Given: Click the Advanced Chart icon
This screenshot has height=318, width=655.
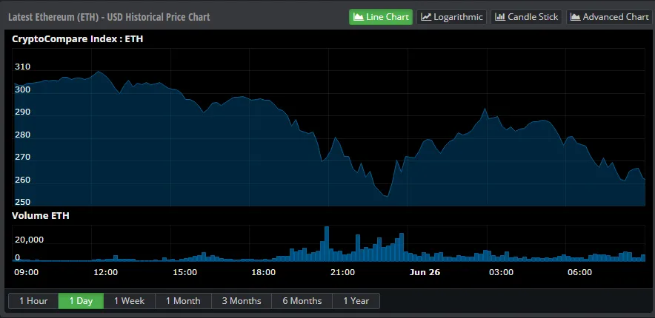Looking at the screenshot, I should click(575, 17).
